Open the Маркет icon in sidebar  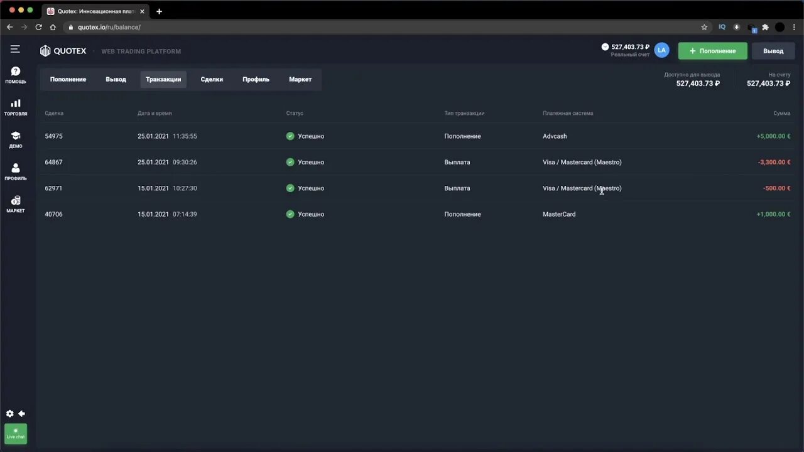tap(16, 204)
